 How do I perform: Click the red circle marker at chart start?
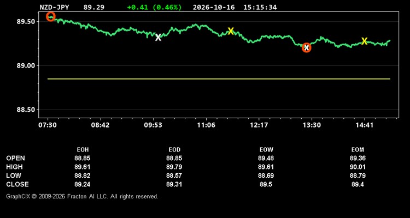51,17
